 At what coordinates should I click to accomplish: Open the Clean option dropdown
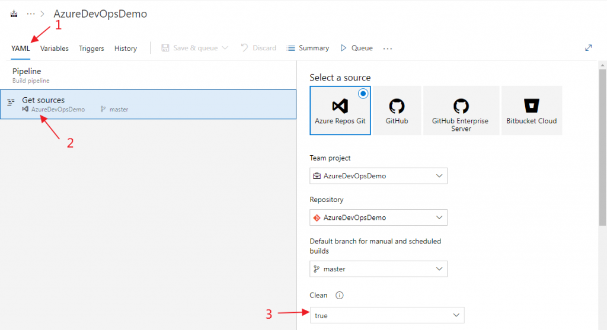tap(386, 315)
